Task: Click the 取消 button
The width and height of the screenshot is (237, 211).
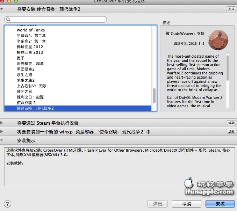Action: [187, 204]
